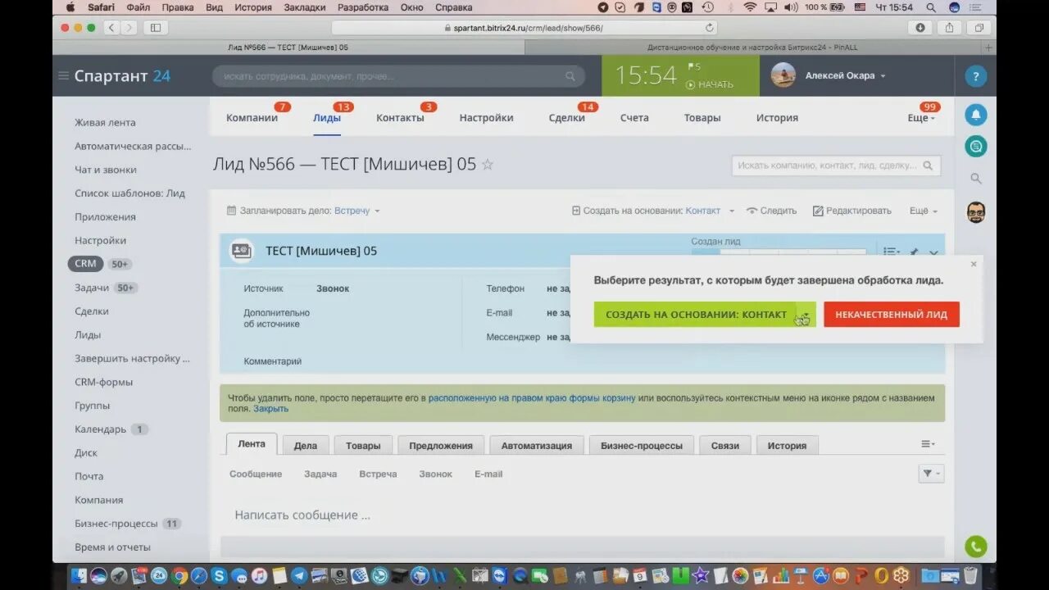Click the green phone call button
Image resolution: width=1049 pixels, height=590 pixels.
[x=975, y=547]
